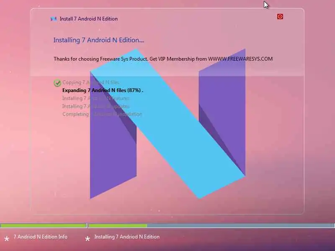Click the star next to Installing 7 Andriod N Edition
The image size is (335, 251).
pyautogui.click(x=88, y=238)
